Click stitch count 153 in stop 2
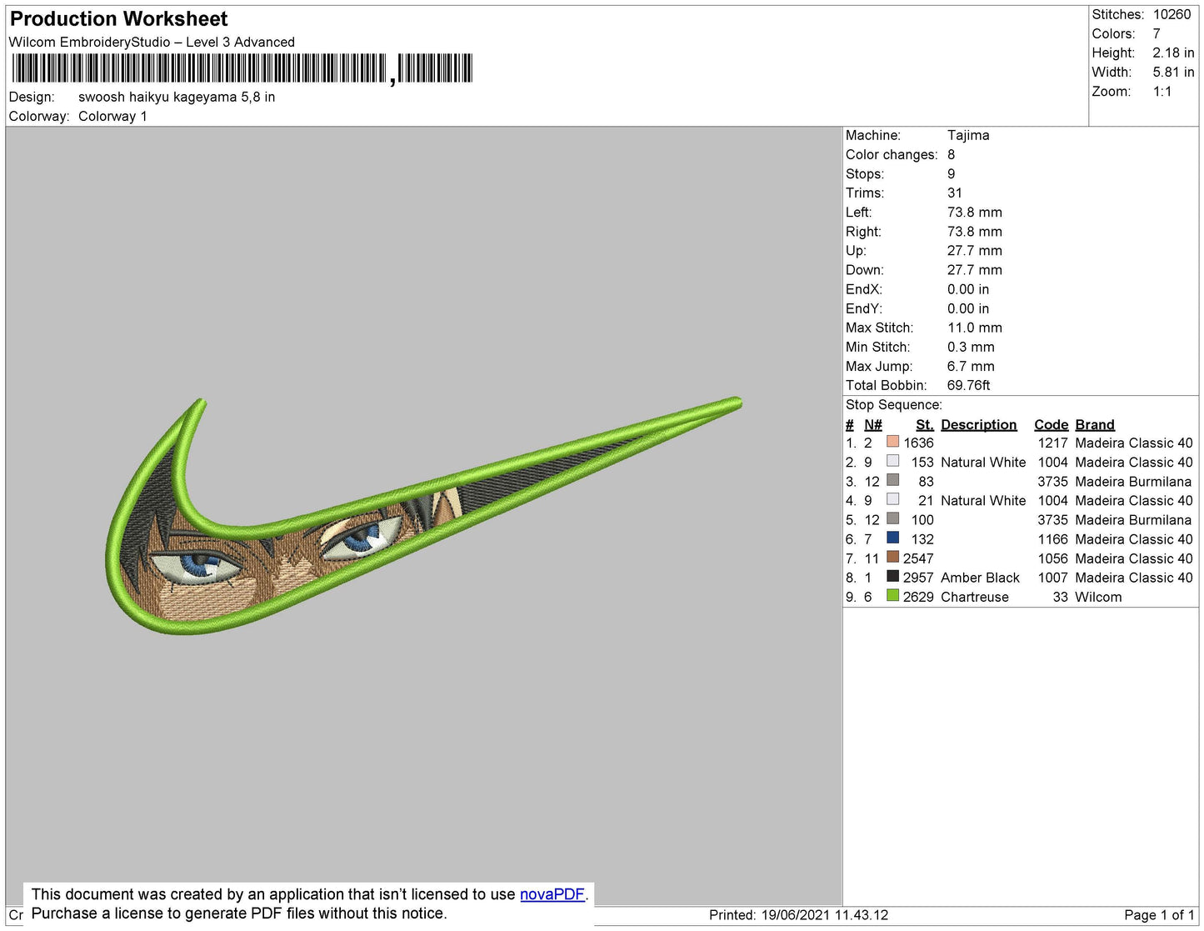This screenshot has width=1204, height=931. (922, 462)
